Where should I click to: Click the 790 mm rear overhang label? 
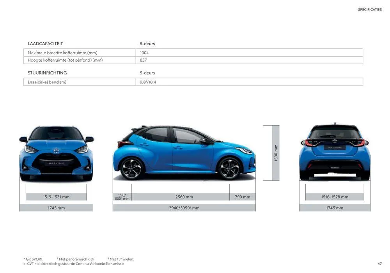(x=243, y=197)
